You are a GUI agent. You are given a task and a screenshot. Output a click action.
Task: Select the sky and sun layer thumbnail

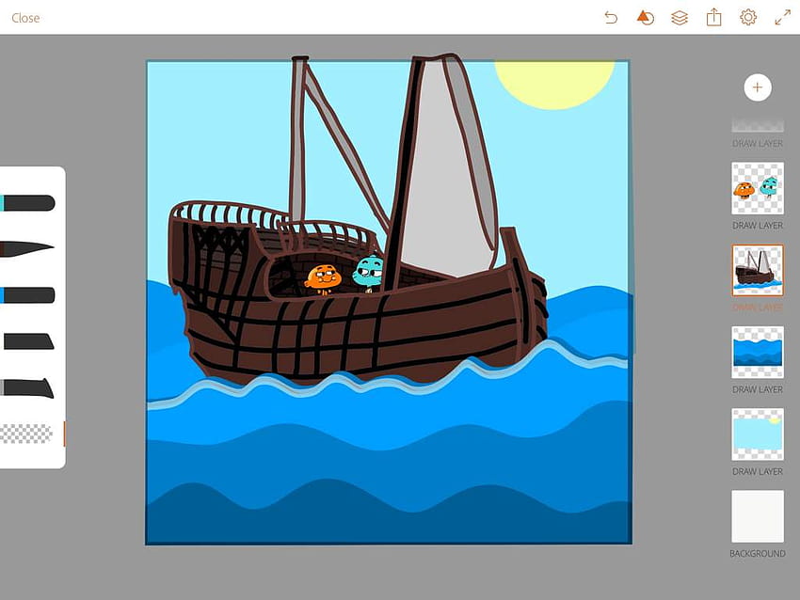(x=757, y=434)
